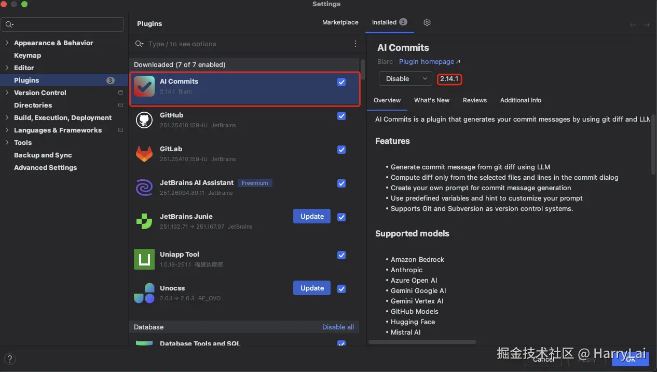Toggle the Uniapp Tool checkbox
Viewport: 657px width, 372px height.
(x=341, y=255)
